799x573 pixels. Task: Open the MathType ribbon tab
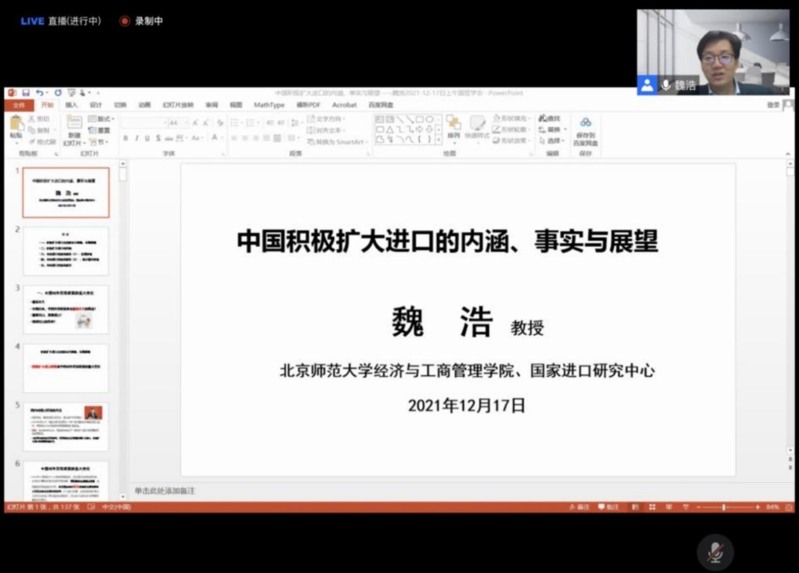click(269, 105)
